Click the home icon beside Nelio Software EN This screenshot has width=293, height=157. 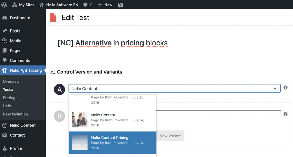click(42, 5)
